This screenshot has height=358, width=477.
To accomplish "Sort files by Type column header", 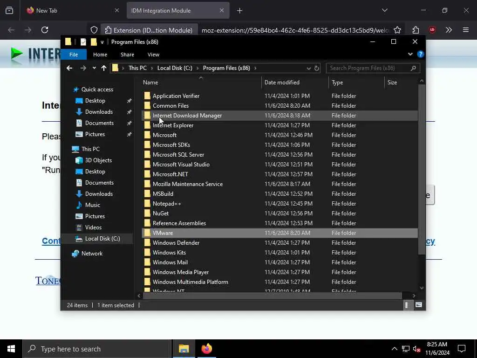I will (x=356, y=83).
